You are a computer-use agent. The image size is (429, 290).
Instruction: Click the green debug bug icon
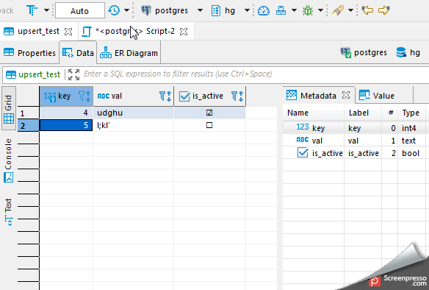click(x=308, y=11)
